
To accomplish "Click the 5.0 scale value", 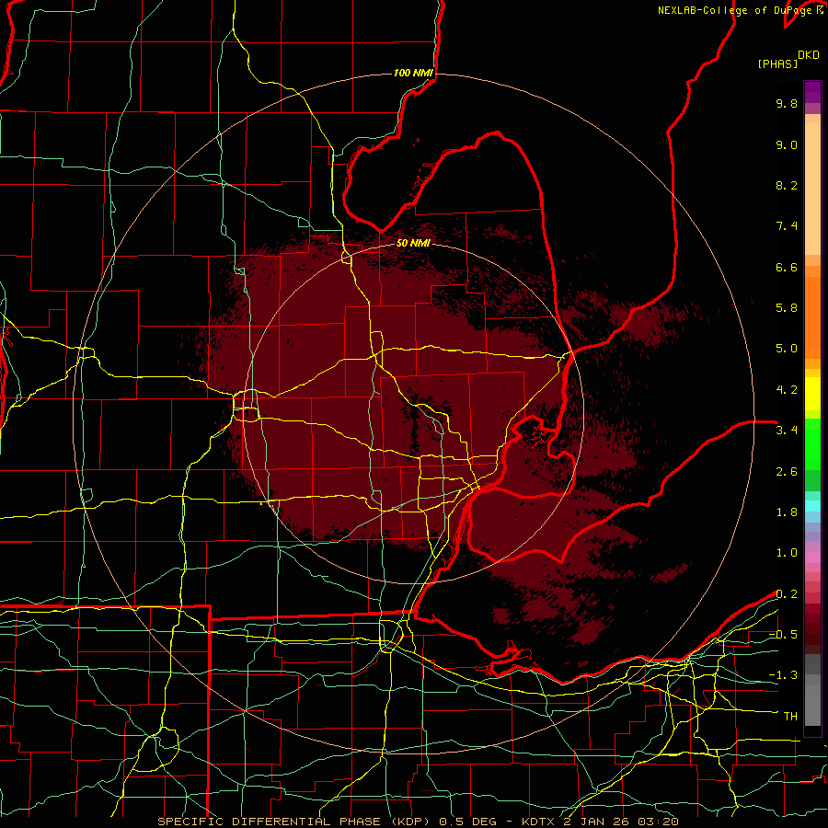I will coord(787,349).
